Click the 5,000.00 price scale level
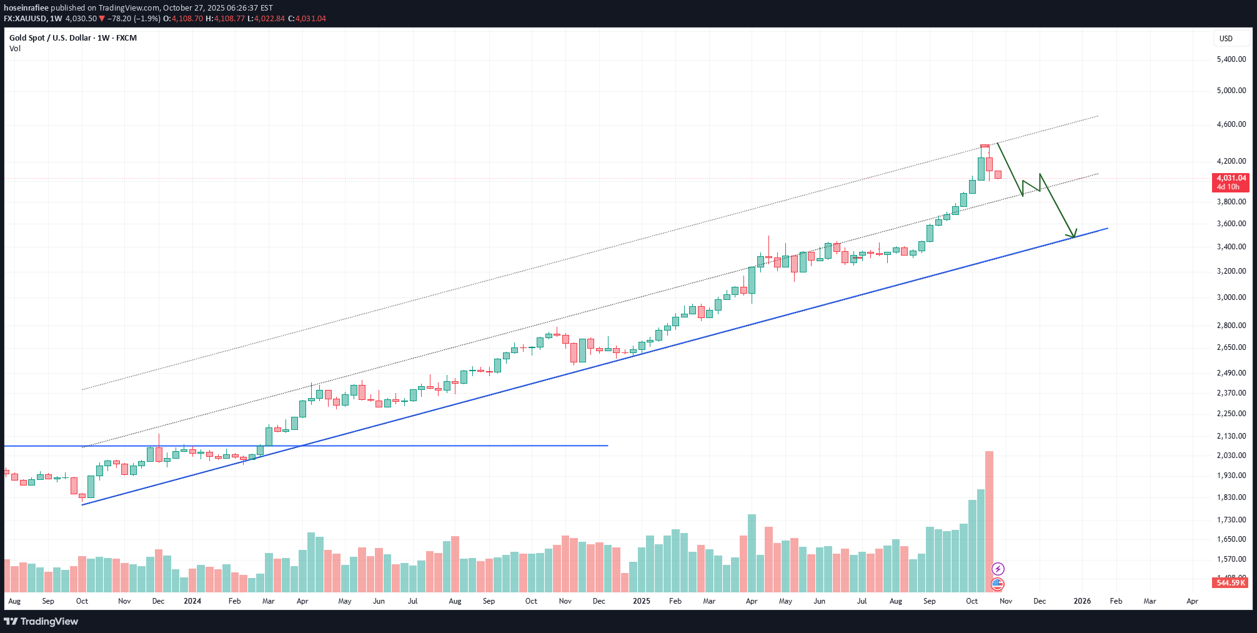Screen dimensions: 1257x633 [1231, 91]
